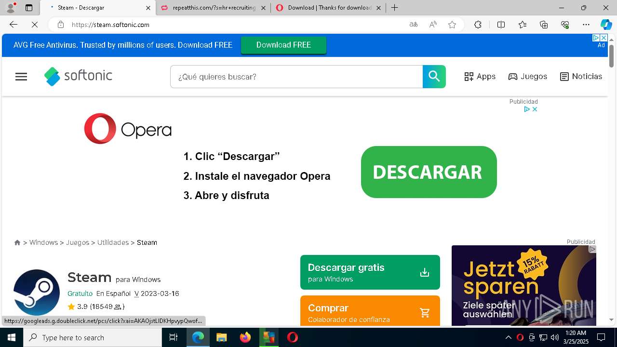Screen dimensions: 617x347
Task: Open the Favorites list icon
Action: coord(523,25)
